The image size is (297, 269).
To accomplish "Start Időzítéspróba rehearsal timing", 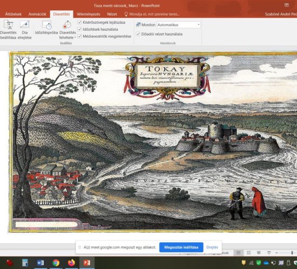I will [46, 28].
